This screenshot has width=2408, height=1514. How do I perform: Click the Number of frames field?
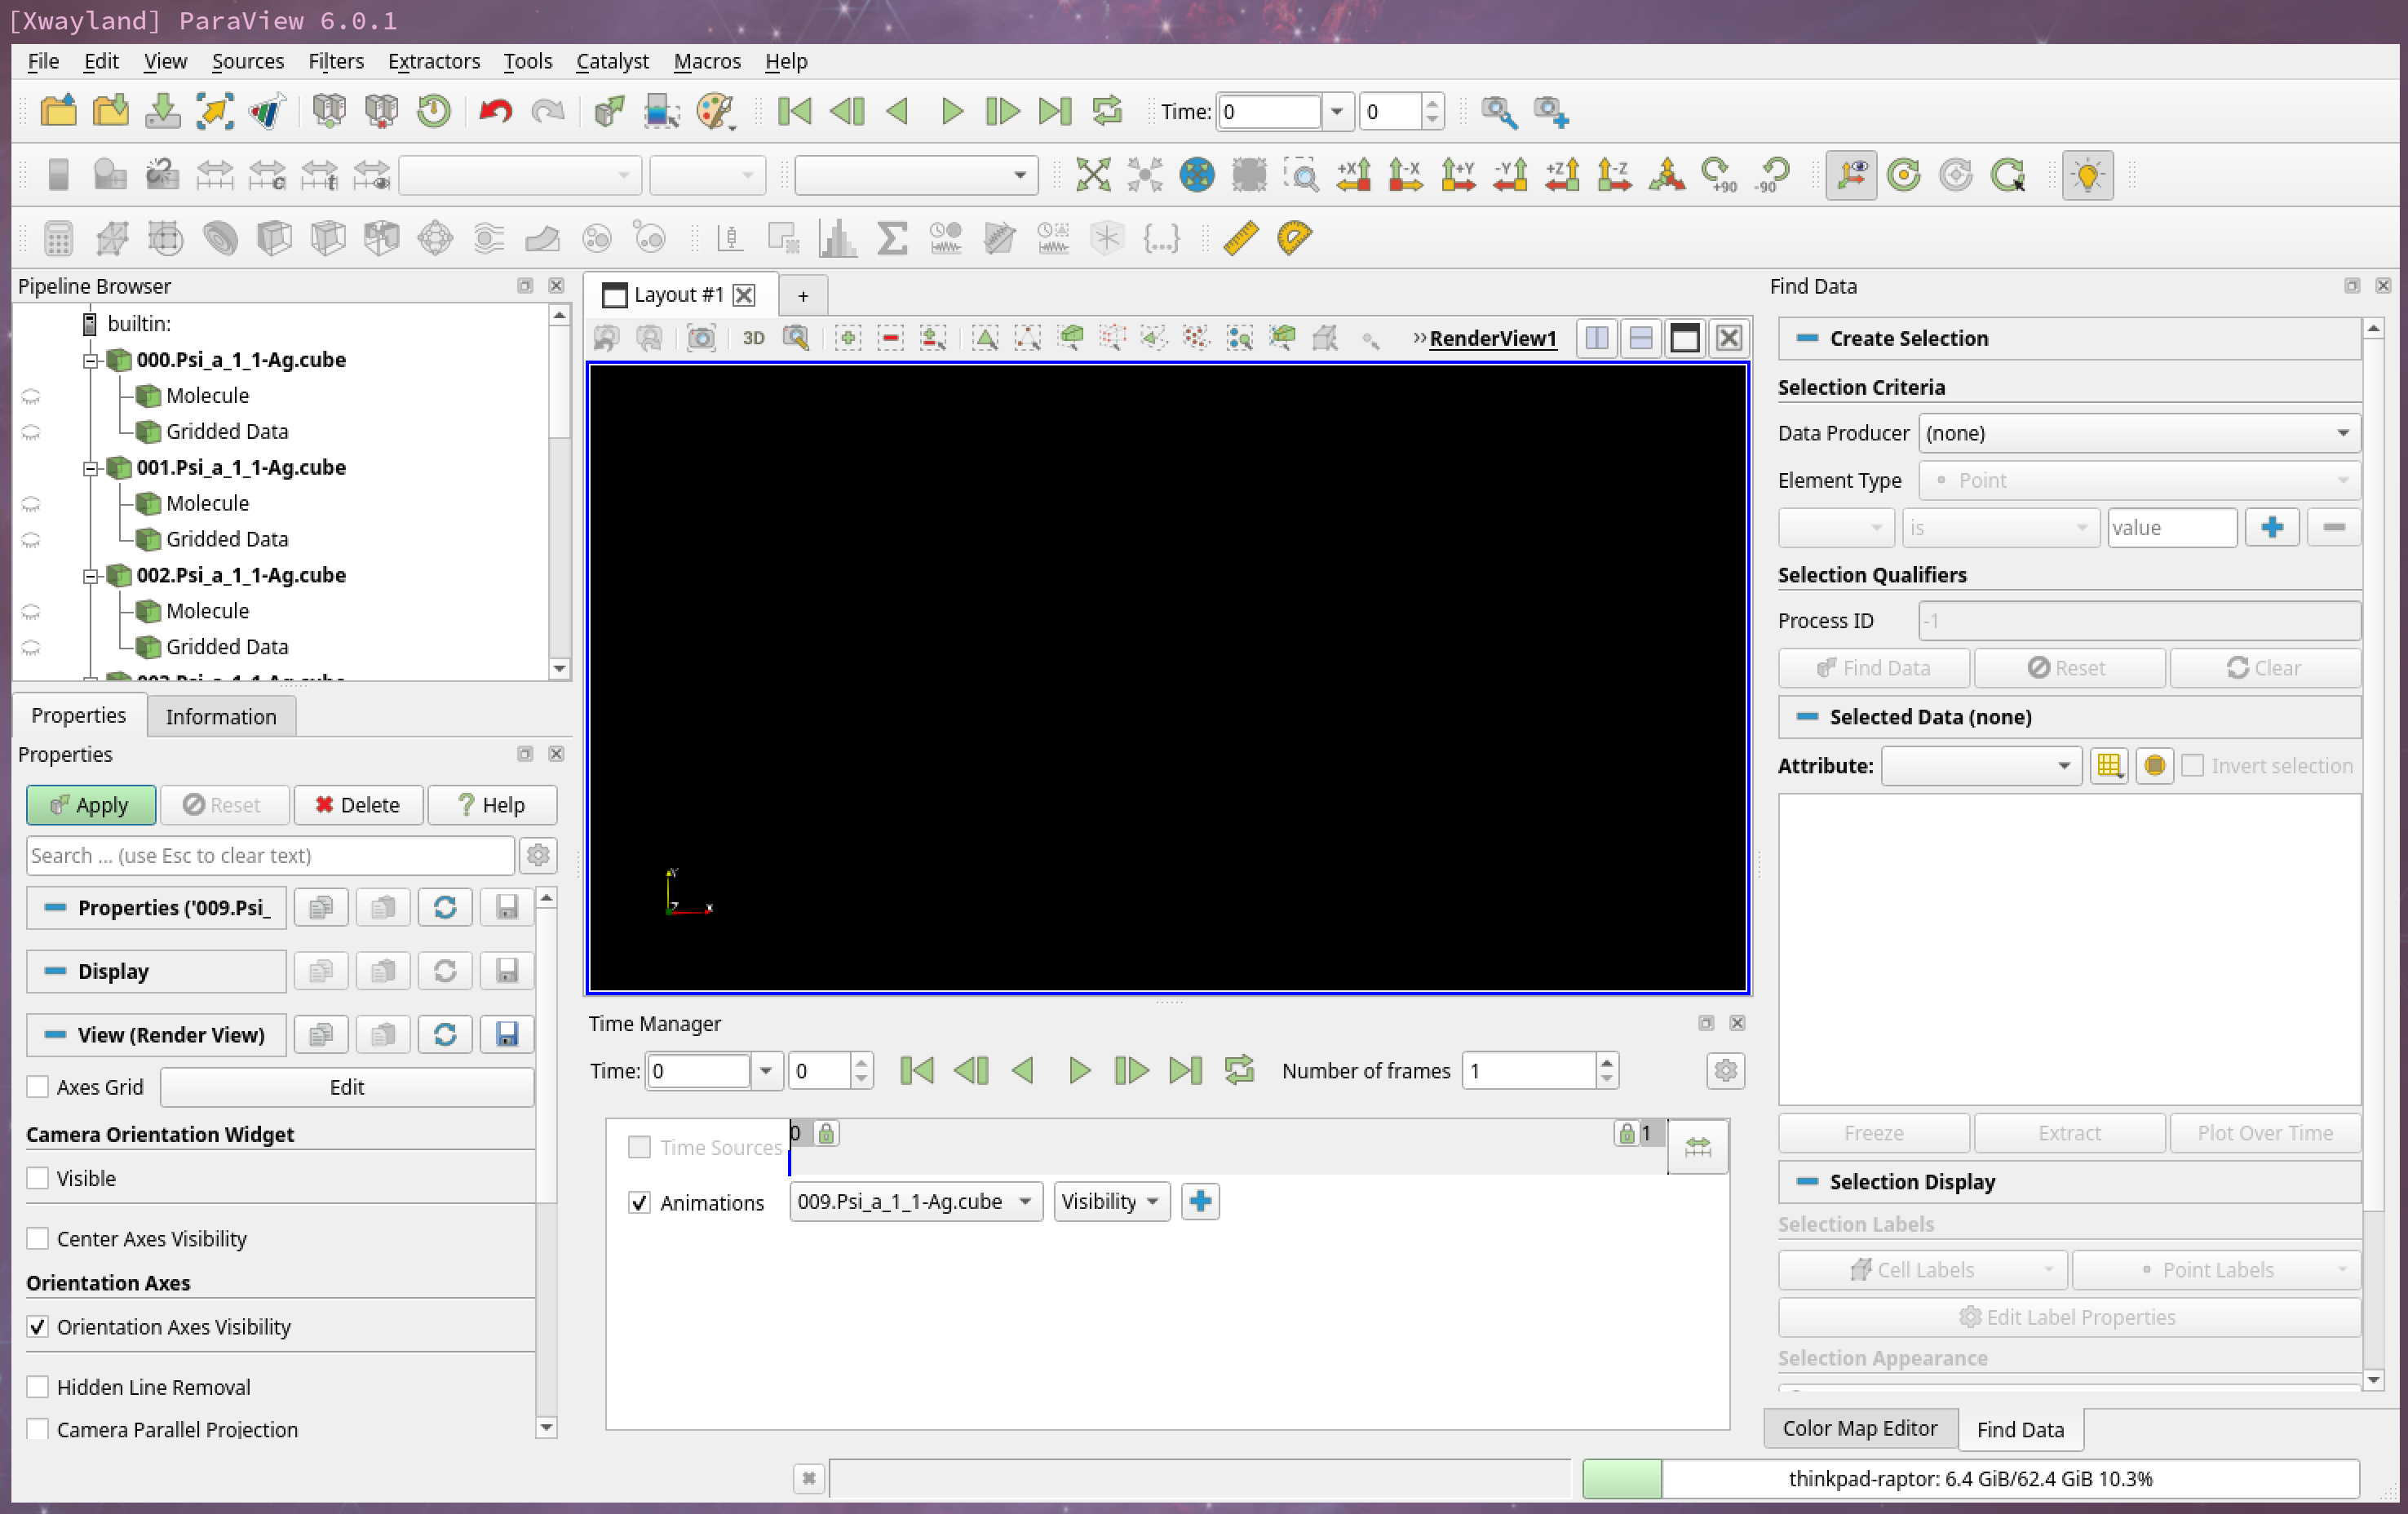click(x=1528, y=1071)
